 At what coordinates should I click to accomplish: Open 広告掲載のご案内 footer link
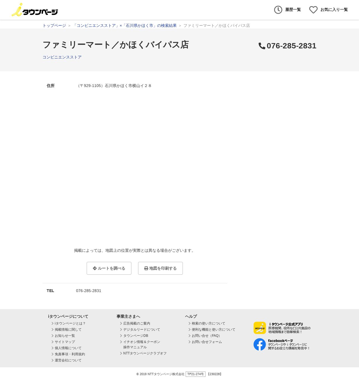coord(137,323)
